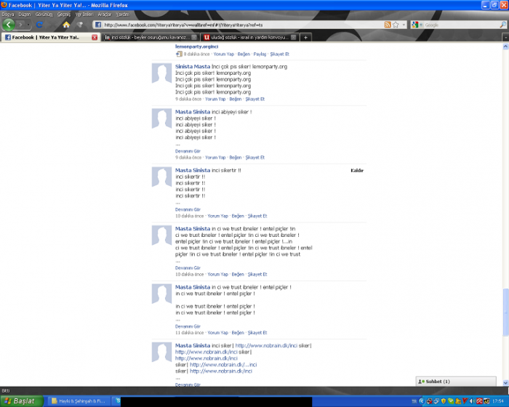This screenshot has height=407, width=509.
Task: Expand the first truncated post via Devamını Gör
Action: (x=187, y=150)
